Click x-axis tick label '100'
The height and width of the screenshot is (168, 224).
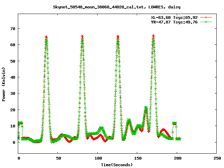98,158
